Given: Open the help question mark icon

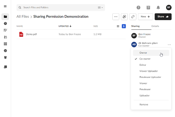Looking at the screenshot, I should [139, 7].
